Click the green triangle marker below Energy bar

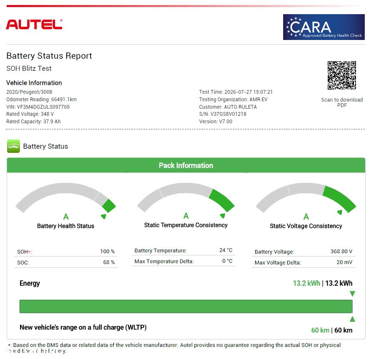pos(352,319)
